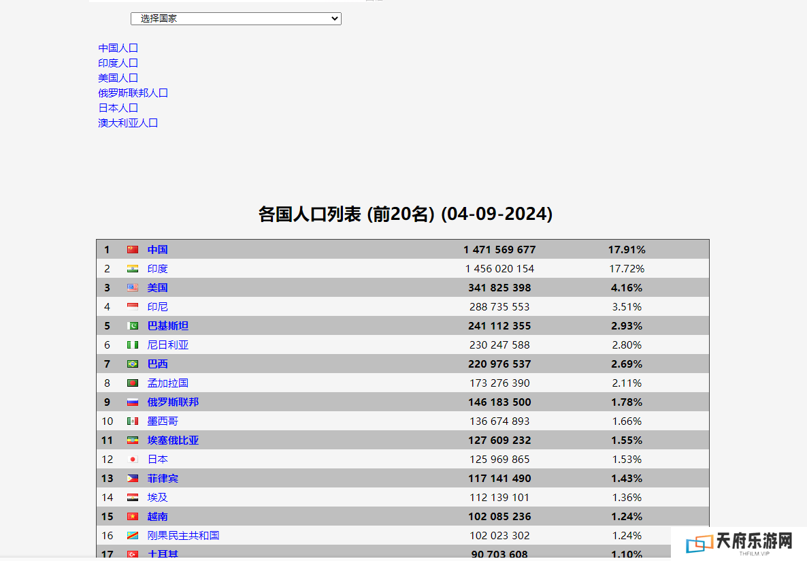Open 墨西哥 in the population table

[163, 421]
